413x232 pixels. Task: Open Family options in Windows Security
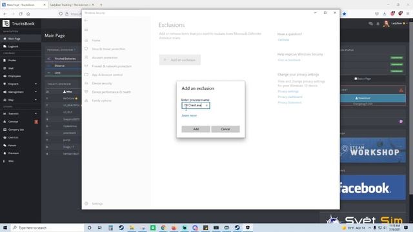coord(101,101)
